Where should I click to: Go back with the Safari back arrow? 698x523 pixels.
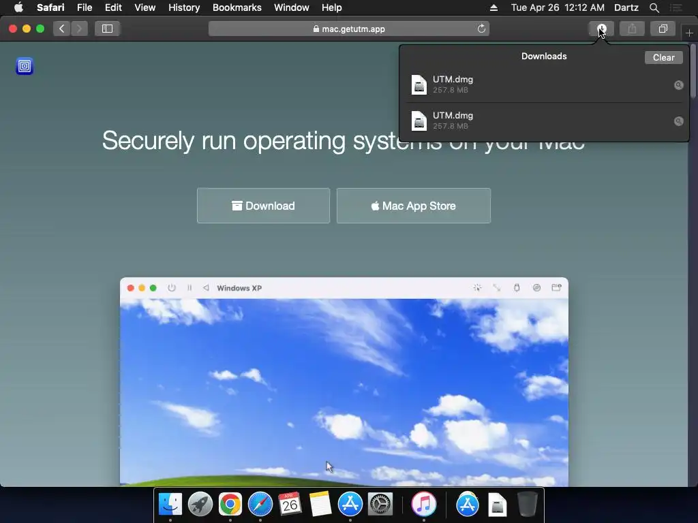pos(62,29)
